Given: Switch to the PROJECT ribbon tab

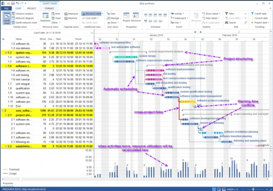Looking at the screenshot, I should (32, 8).
